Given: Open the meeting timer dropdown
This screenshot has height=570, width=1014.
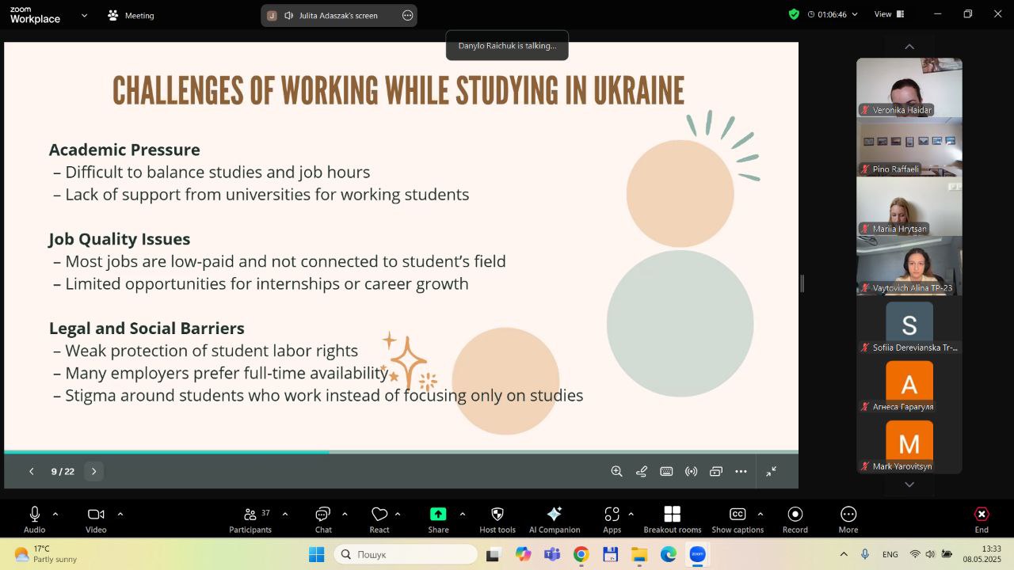Looking at the screenshot, I should 833,14.
